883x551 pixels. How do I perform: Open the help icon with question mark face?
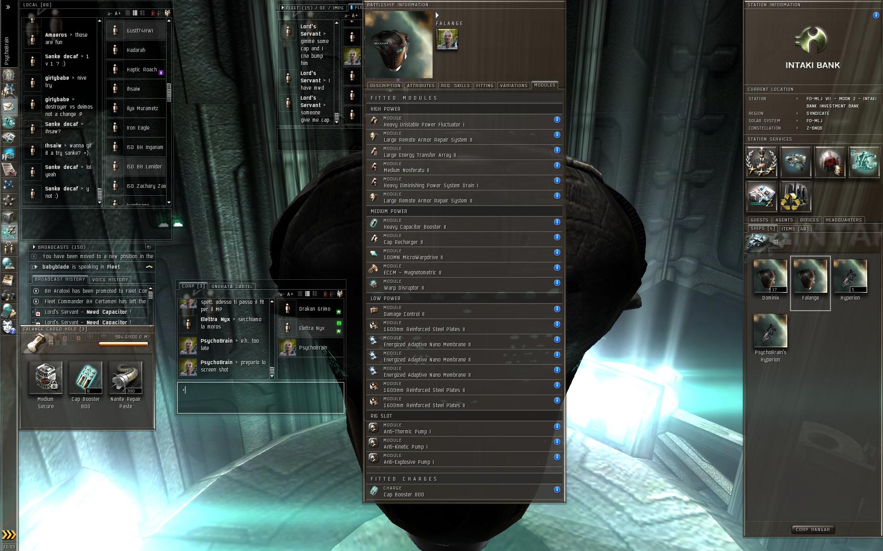[8, 326]
